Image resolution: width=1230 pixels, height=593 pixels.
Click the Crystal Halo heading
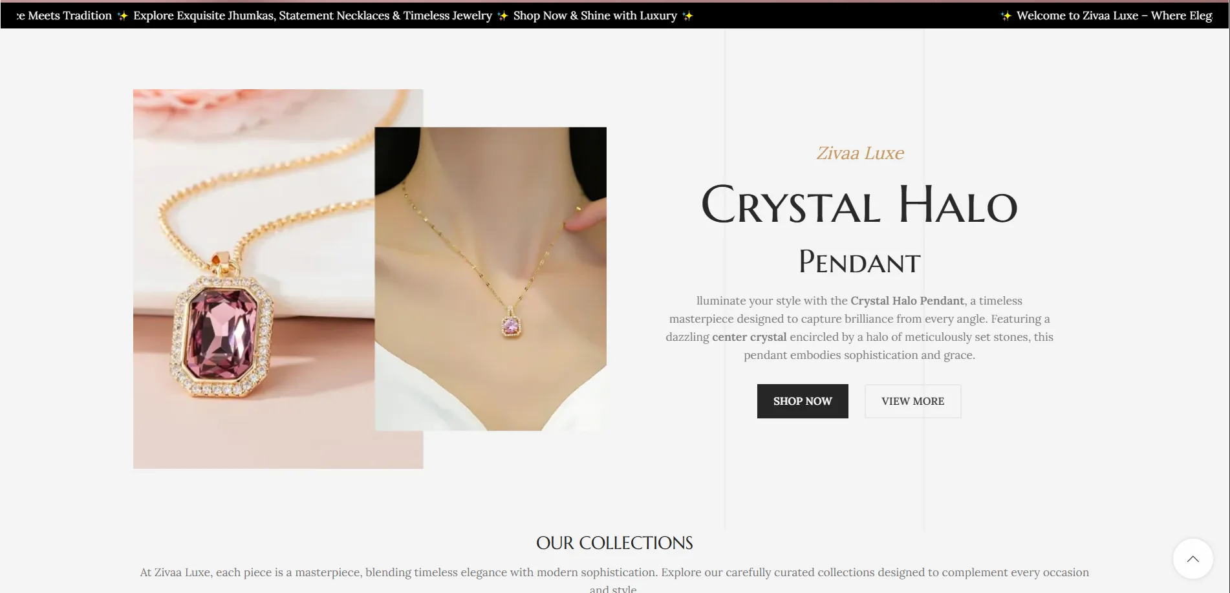[859, 205]
